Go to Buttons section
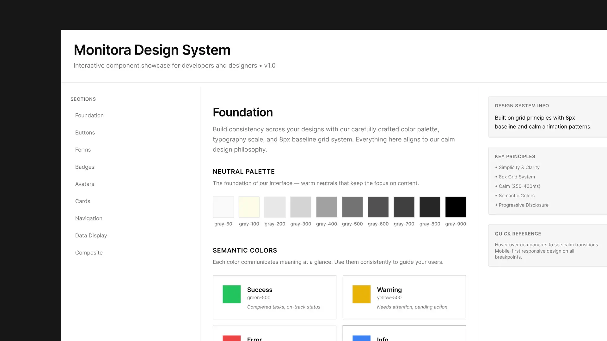Image resolution: width=607 pixels, height=341 pixels. point(85,133)
